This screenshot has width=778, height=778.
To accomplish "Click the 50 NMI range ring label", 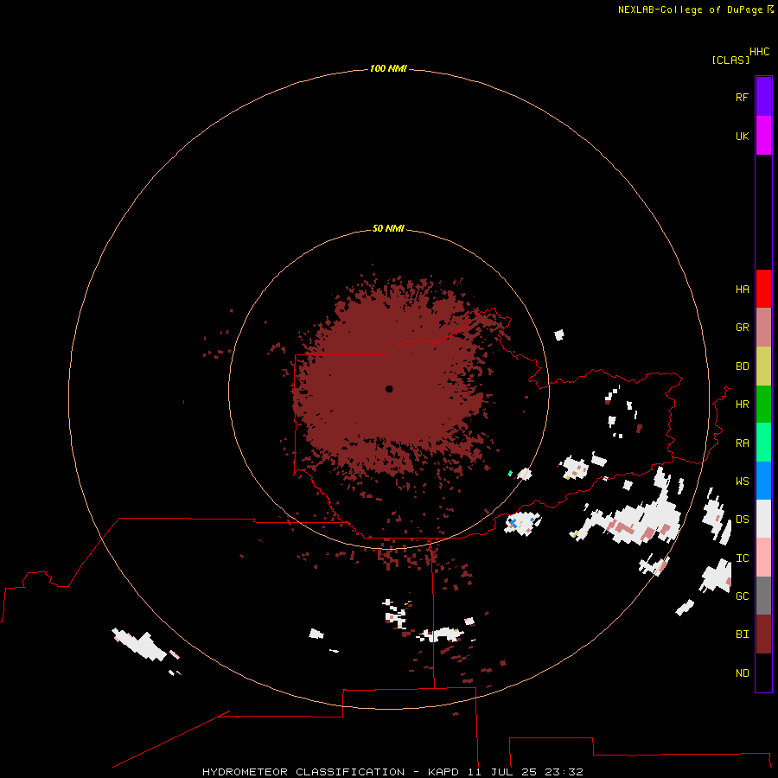I will (388, 228).
